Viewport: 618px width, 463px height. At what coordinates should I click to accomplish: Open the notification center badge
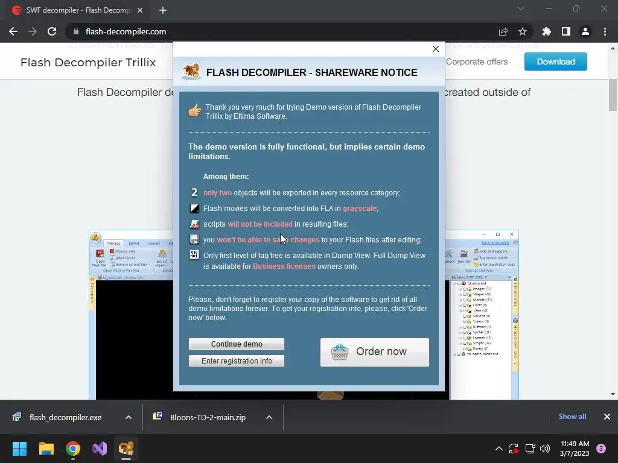point(601,449)
